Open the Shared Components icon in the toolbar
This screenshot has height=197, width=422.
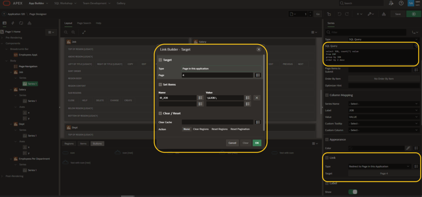(384, 14)
